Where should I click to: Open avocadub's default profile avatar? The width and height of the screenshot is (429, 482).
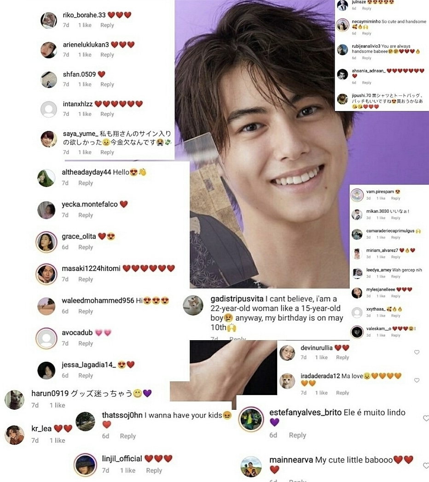pos(46,338)
